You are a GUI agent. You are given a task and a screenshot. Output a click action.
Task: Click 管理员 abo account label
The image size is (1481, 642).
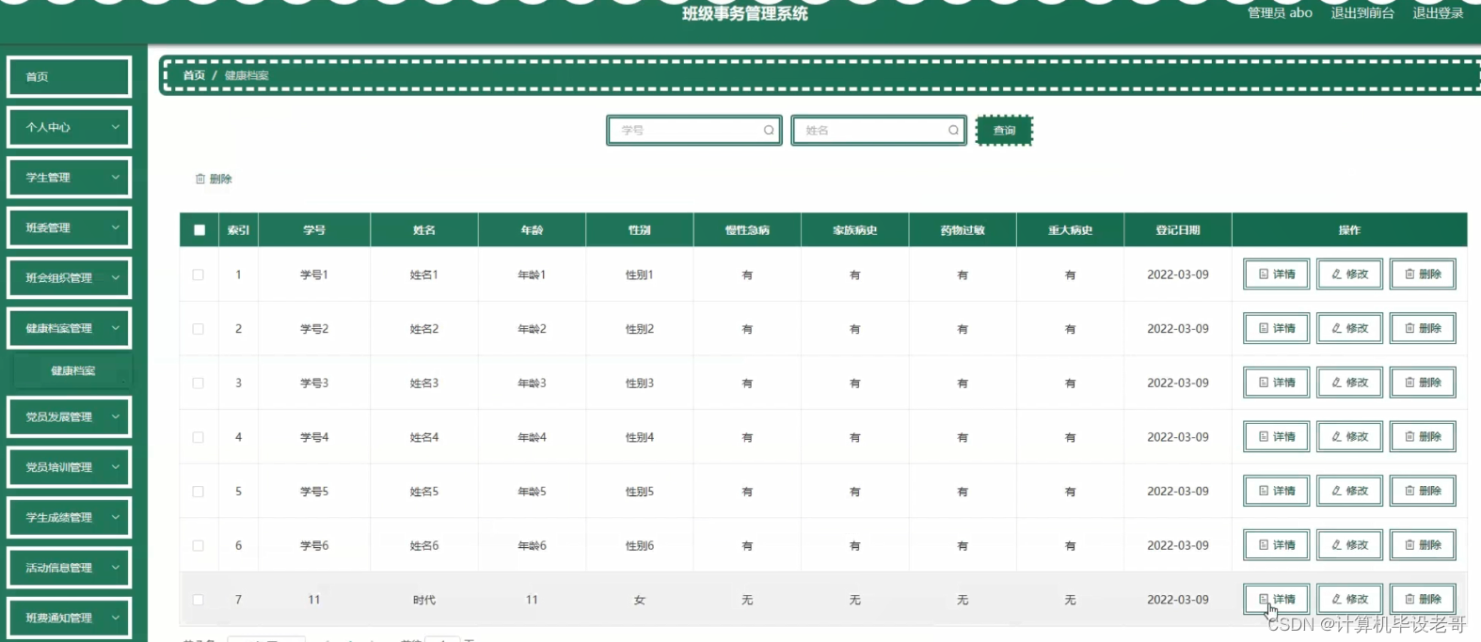click(1280, 13)
